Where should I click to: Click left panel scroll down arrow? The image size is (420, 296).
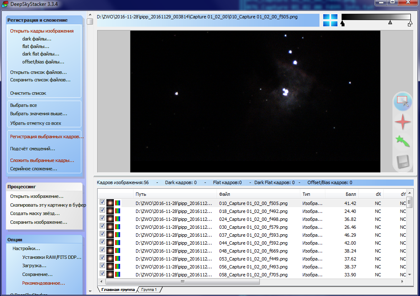(x=90, y=291)
